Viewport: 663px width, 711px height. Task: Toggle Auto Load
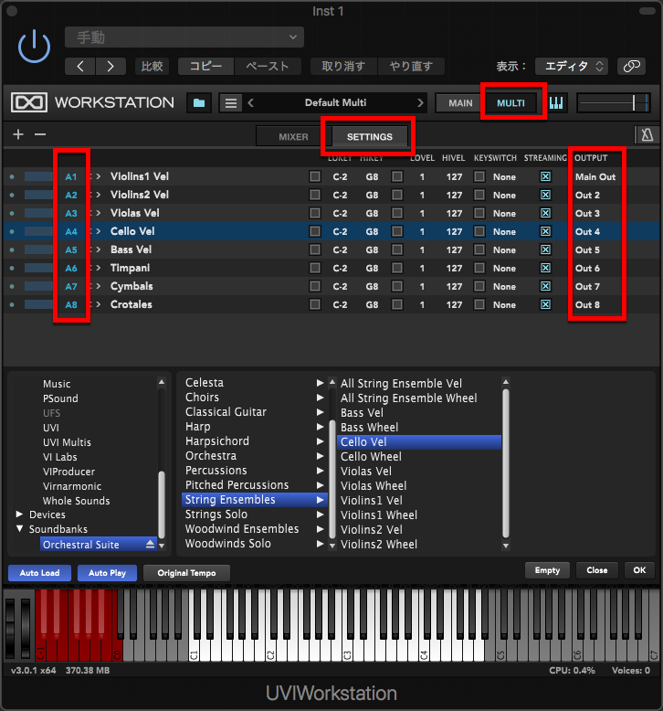pos(39,573)
